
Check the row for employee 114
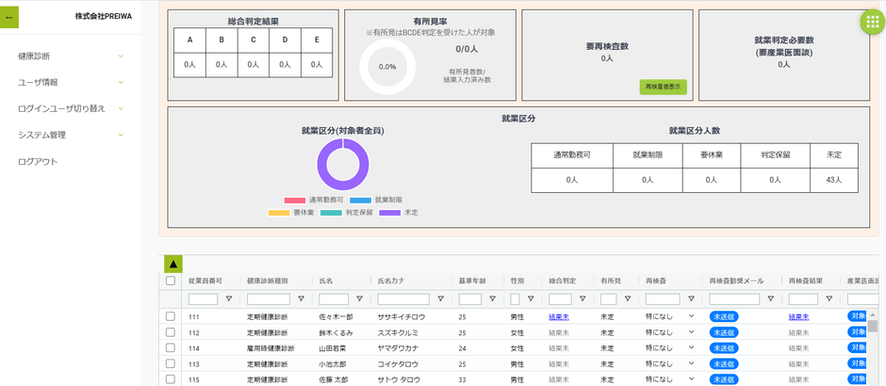171,347
